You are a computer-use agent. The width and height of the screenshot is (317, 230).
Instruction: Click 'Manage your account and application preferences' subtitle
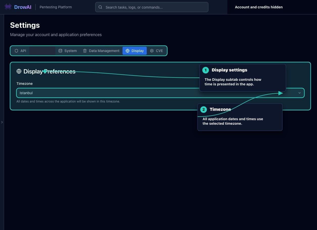tap(56, 35)
